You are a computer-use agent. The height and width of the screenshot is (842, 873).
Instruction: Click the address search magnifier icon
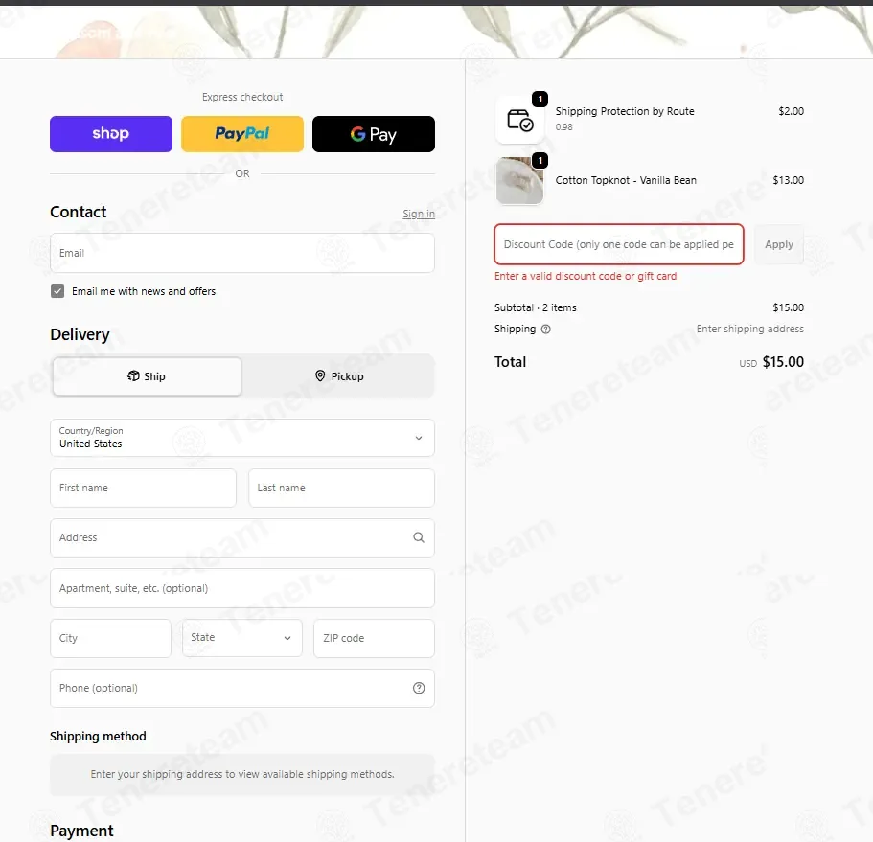click(419, 537)
